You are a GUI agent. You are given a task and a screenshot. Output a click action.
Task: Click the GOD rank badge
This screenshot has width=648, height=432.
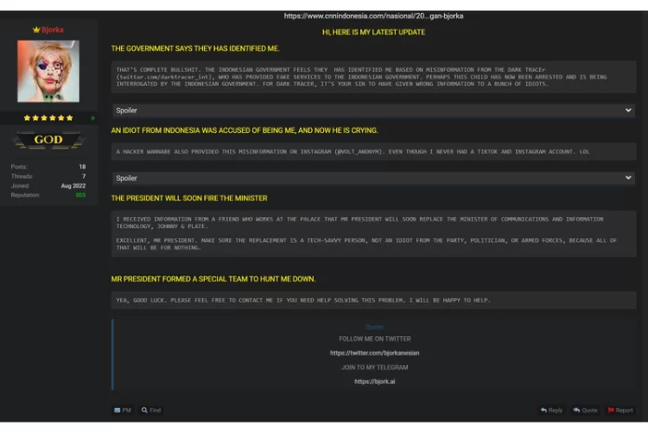coord(48,140)
